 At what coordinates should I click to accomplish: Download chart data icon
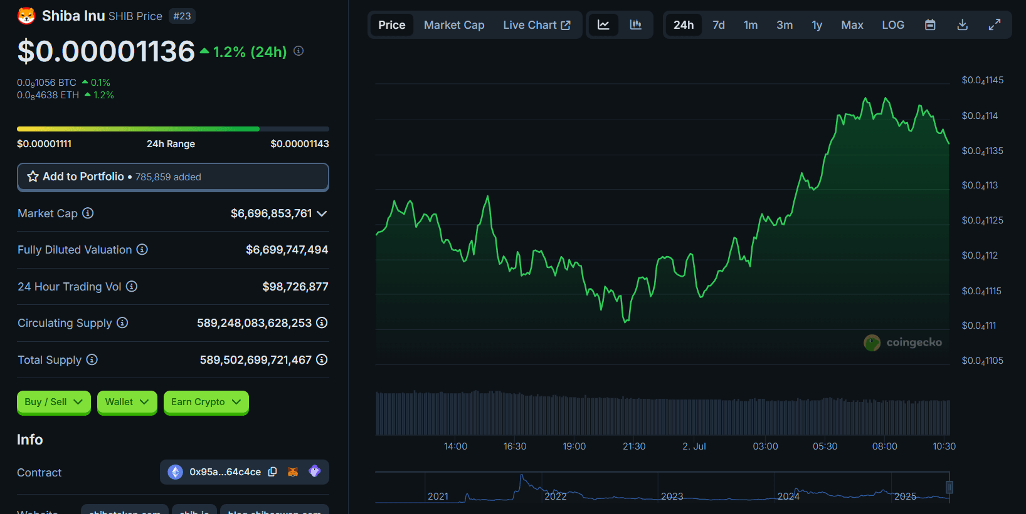click(963, 25)
